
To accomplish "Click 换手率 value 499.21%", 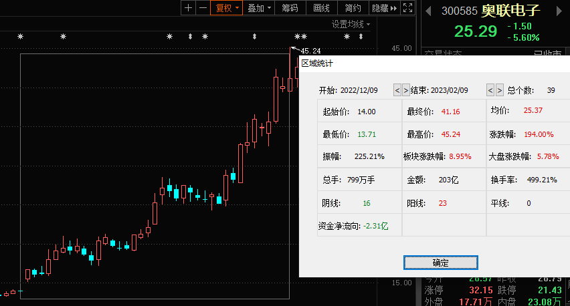I will coord(542,180).
